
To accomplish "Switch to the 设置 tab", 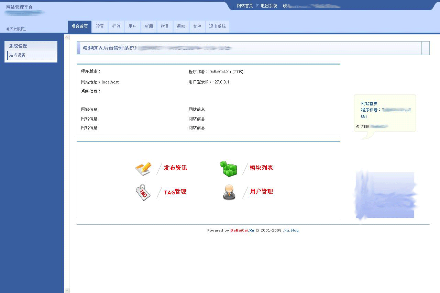I will click(100, 26).
